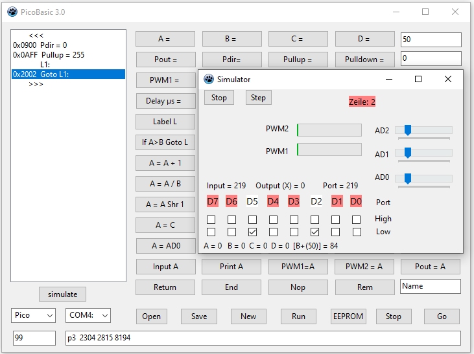The width and height of the screenshot is (474, 354).
Task: Click the AD0 slider handle
Action: coord(407,178)
